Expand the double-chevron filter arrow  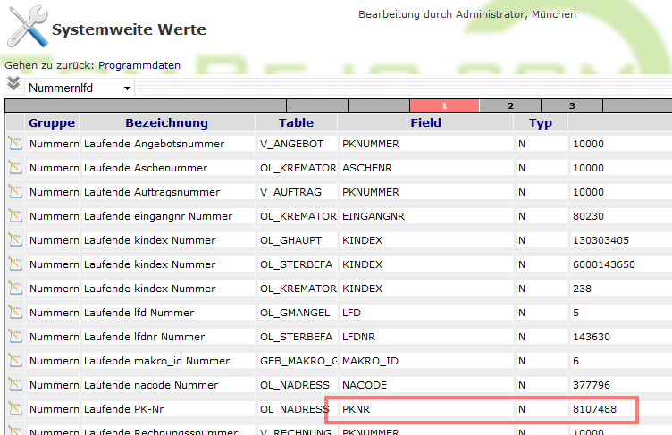(x=13, y=84)
